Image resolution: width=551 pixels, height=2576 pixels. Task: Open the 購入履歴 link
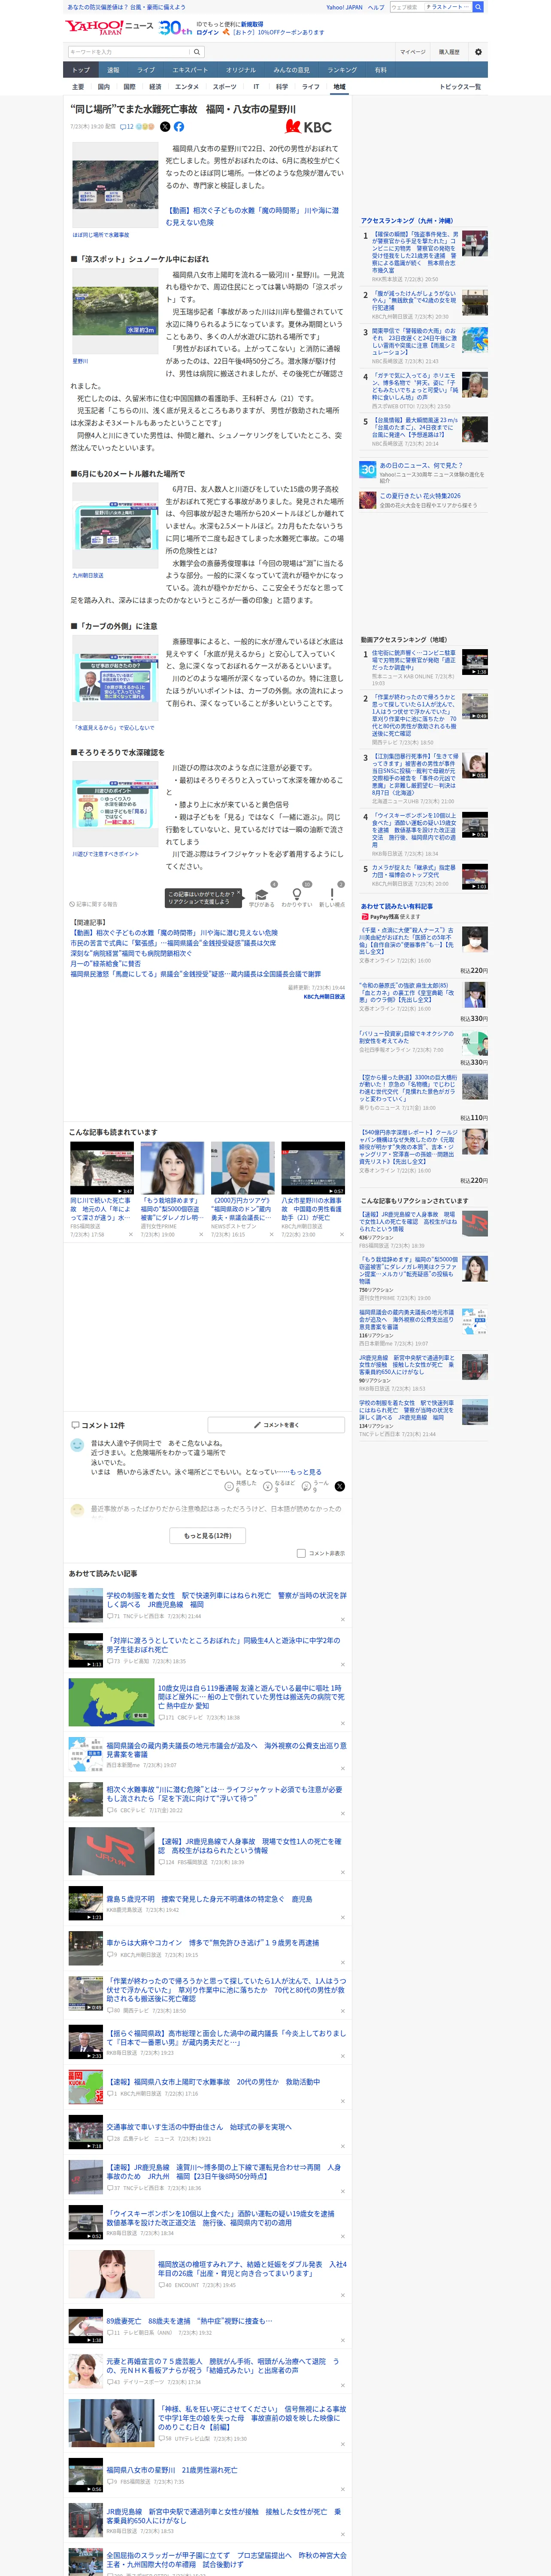pos(449,52)
